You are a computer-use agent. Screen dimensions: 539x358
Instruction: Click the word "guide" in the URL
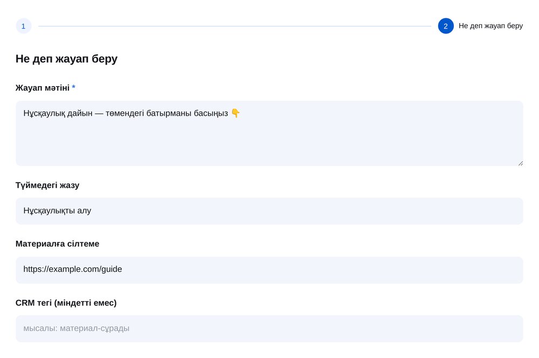[x=112, y=269]
